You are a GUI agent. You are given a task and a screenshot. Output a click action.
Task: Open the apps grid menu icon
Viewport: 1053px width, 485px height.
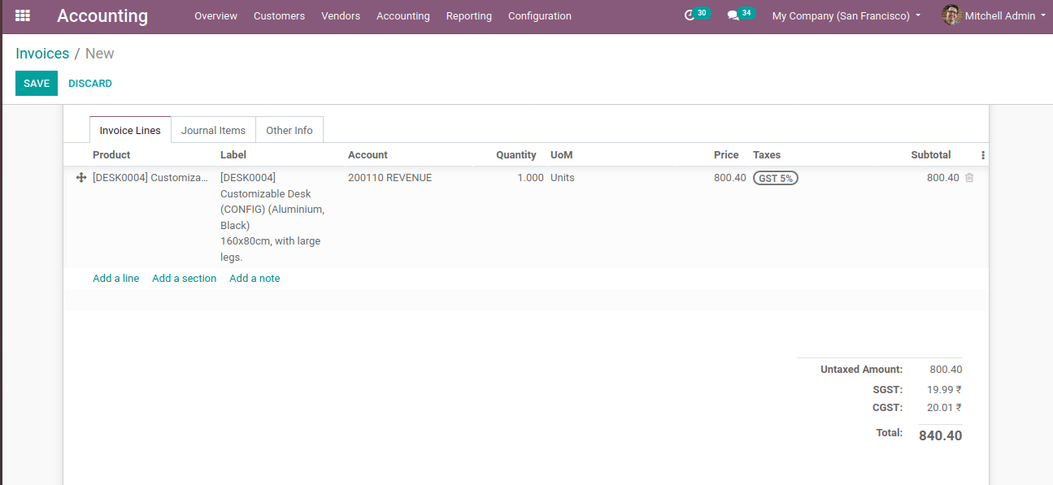23,15
